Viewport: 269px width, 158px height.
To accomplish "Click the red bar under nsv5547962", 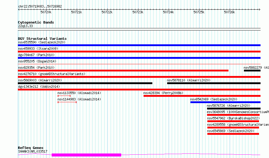I will click(233, 121).
